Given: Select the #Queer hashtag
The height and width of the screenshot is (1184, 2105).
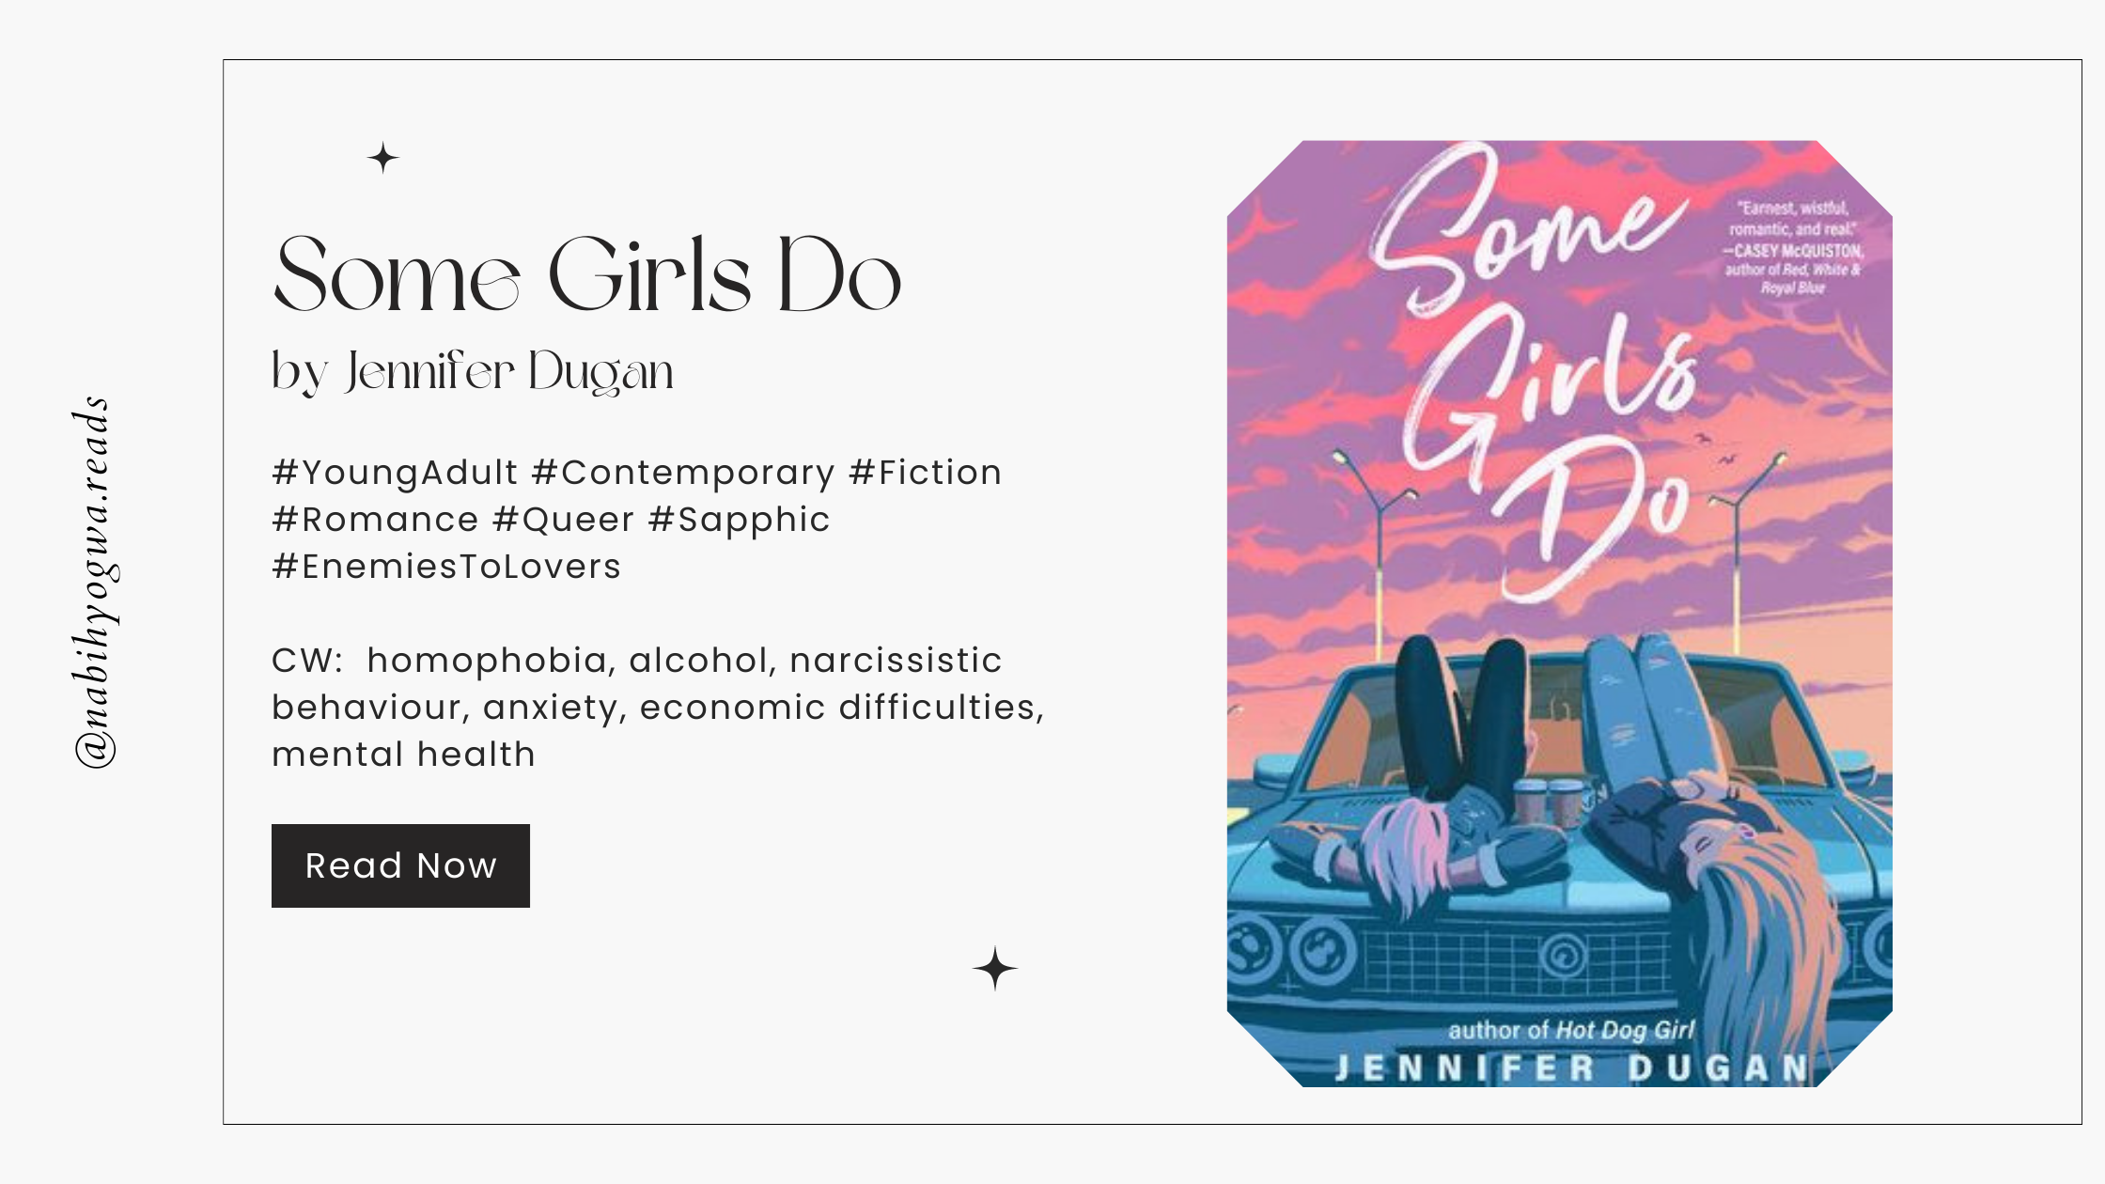Looking at the screenshot, I should tap(564, 520).
